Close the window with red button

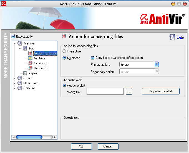pos(185,4)
